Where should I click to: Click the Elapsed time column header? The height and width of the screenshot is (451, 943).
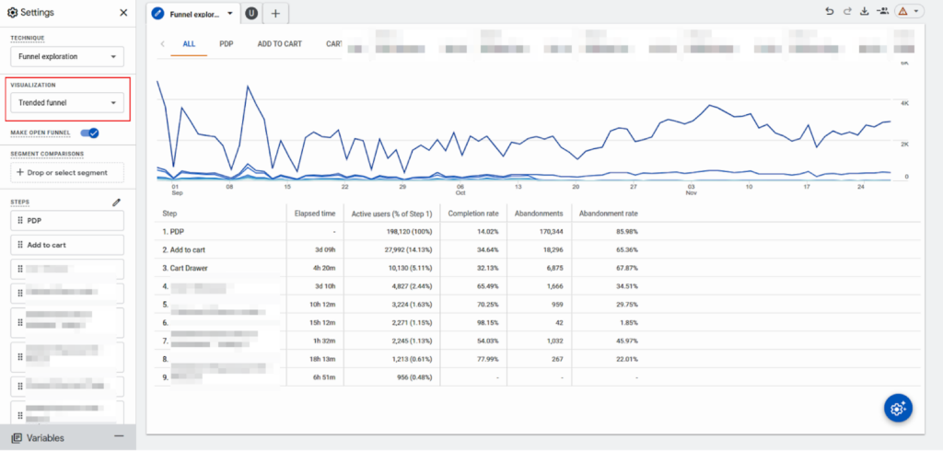(x=315, y=213)
